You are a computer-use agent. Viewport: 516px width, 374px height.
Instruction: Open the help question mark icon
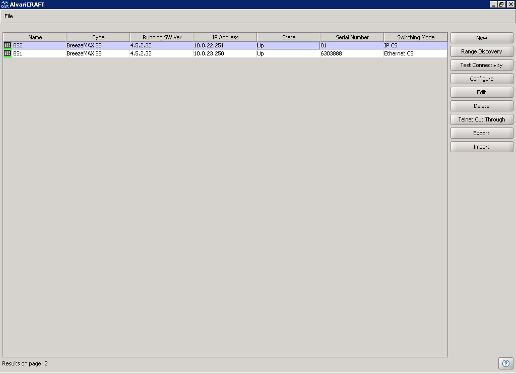pos(506,363)
